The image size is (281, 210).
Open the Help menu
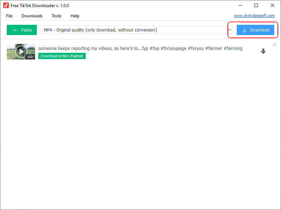pyautogui.click(x=75, y=16)
